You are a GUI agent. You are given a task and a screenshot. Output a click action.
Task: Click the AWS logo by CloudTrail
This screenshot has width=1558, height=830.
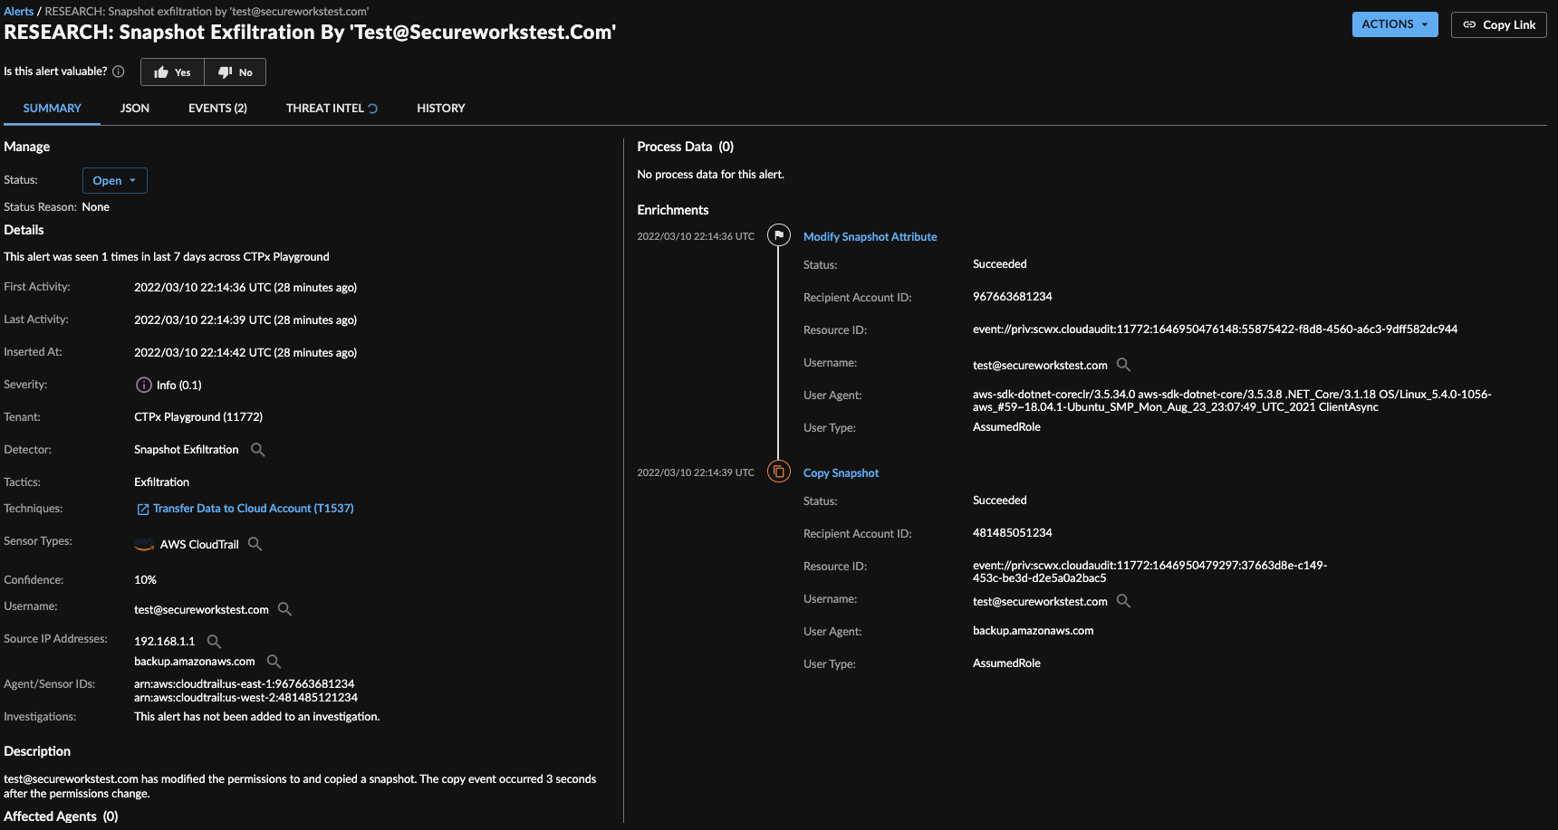tap(144, 544)
